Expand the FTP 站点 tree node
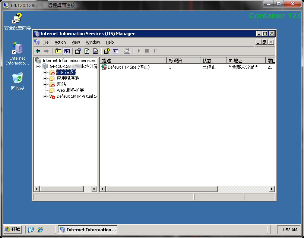This screenshot has width=304, height=238. [x=45, y=73]
